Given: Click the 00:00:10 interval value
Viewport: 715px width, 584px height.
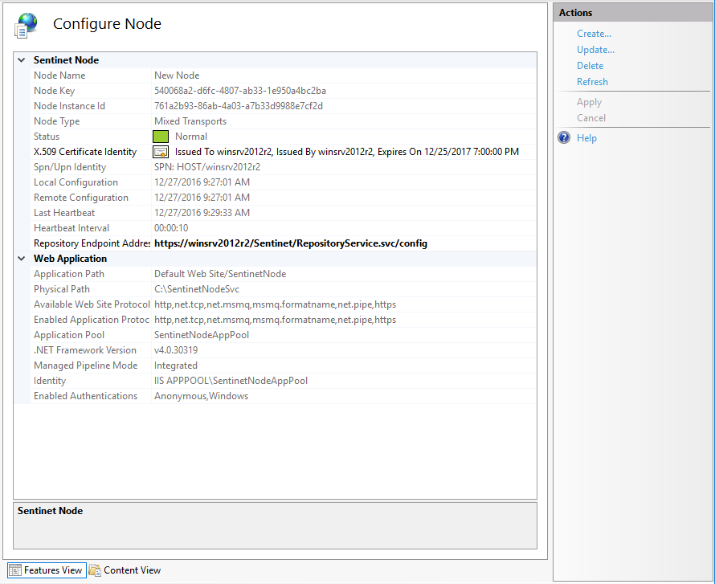Looking at the screenshot, I should coord(171,228).
